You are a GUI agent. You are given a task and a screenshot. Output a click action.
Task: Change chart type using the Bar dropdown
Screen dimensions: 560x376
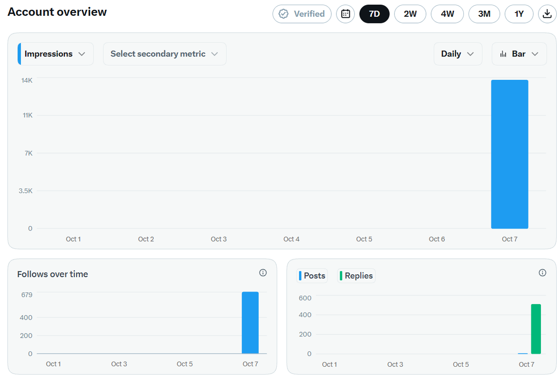[519, 54]
